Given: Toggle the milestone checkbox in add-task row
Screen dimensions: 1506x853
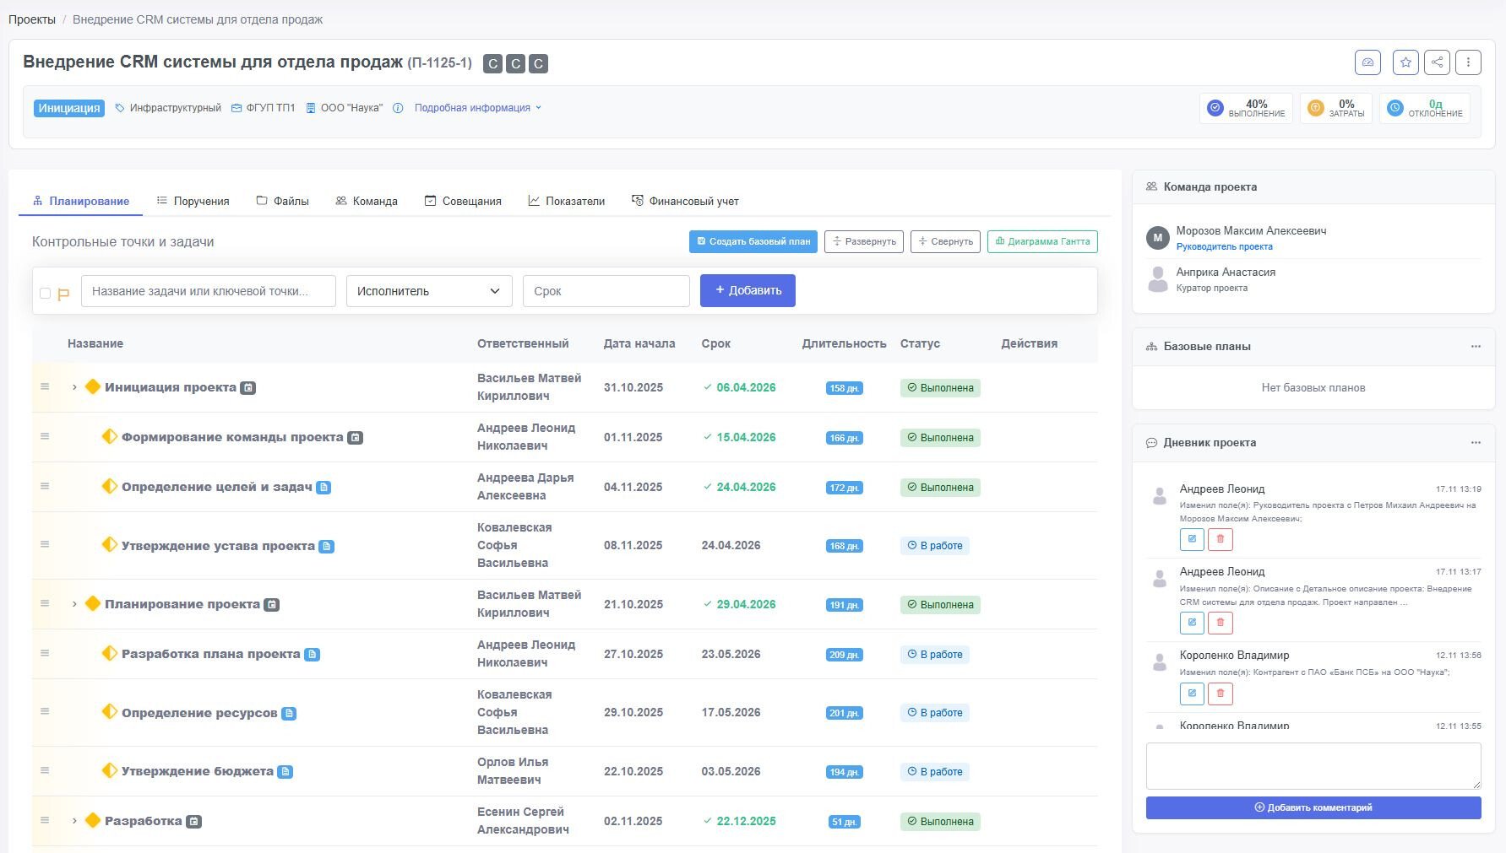Looking at the screenshot, I should 46,294.
